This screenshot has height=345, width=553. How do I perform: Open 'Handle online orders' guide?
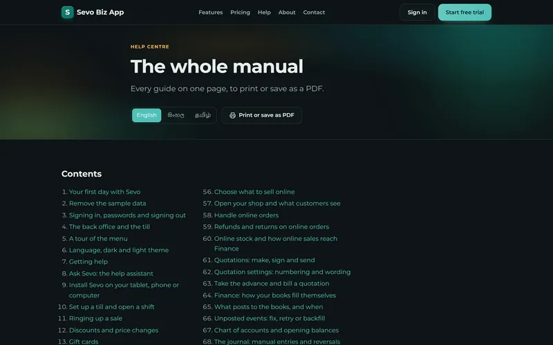[246, 215]
